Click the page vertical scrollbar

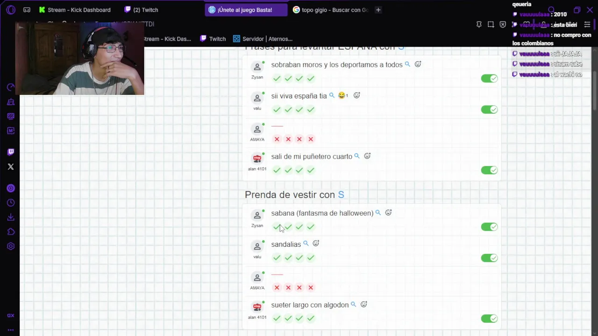point(595,91)
